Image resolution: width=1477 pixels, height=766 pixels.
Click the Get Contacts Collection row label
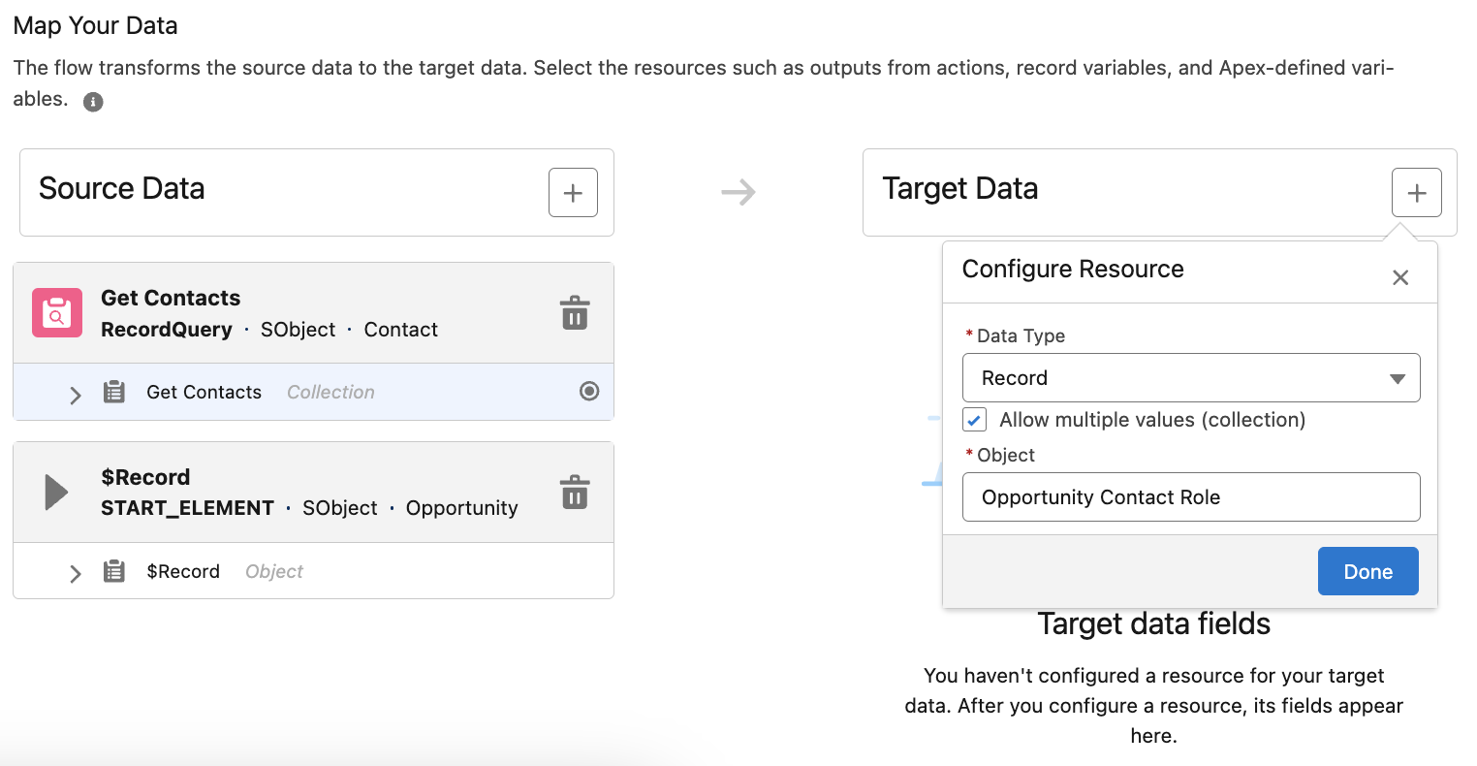coord(204,392)
